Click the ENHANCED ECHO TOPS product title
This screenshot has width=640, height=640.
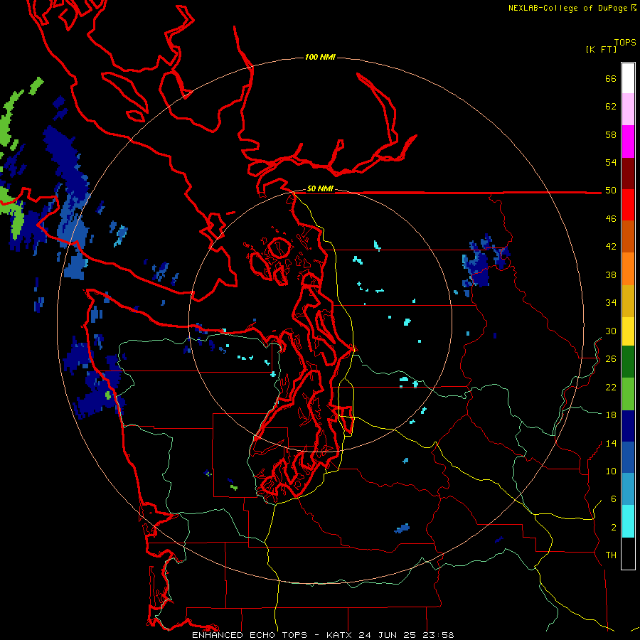point(250,635)
